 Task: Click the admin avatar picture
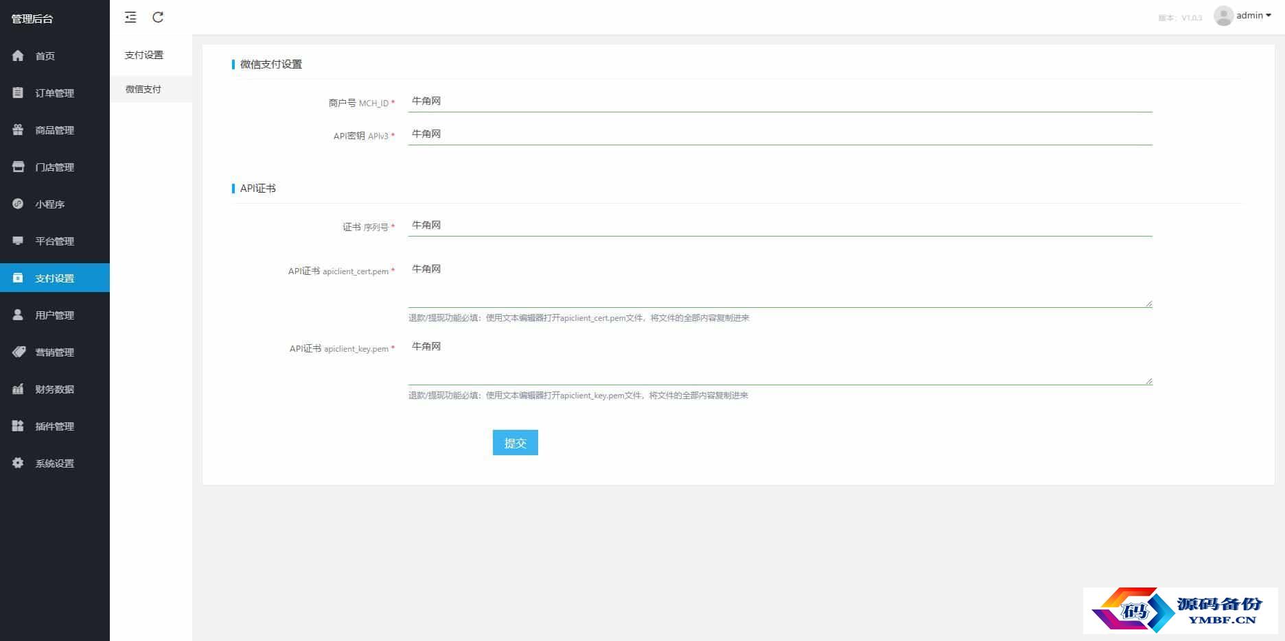(1223, 16)
